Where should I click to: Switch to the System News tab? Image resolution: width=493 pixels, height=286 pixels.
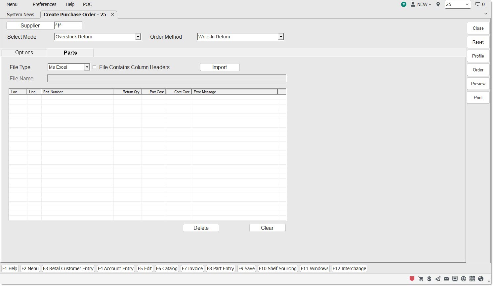point(21,15)
